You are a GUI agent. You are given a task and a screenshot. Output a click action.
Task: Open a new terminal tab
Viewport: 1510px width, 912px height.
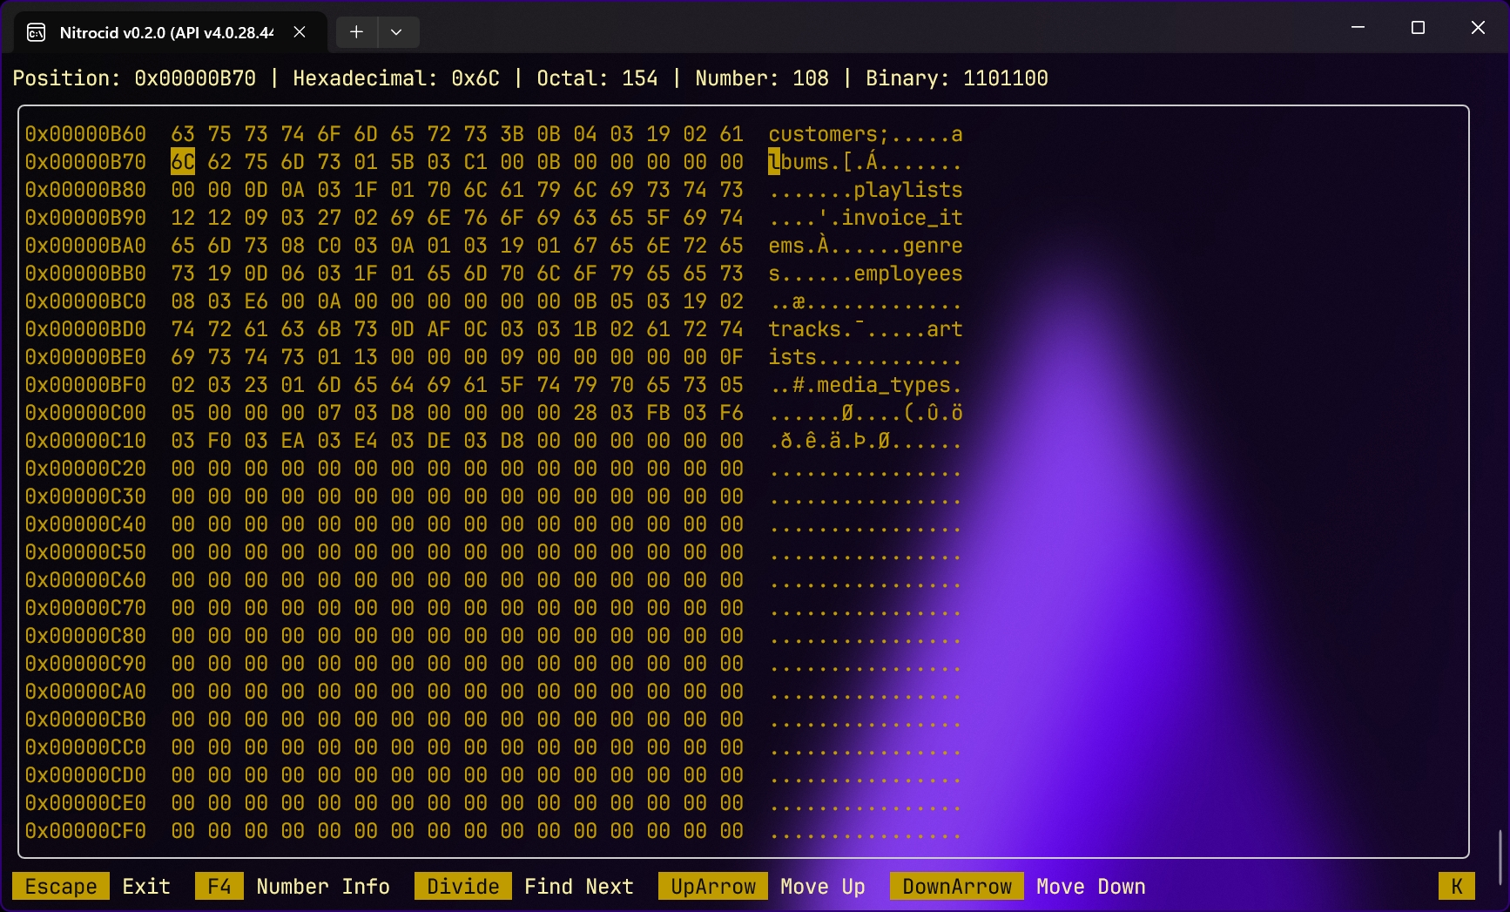[x=356, y=32]
